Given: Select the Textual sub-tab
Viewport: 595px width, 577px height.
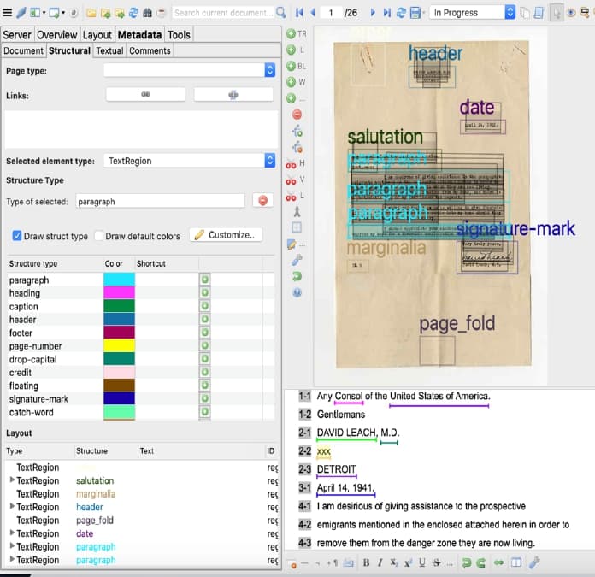Looking at the screenshot, I should click(x=109, y=50).
